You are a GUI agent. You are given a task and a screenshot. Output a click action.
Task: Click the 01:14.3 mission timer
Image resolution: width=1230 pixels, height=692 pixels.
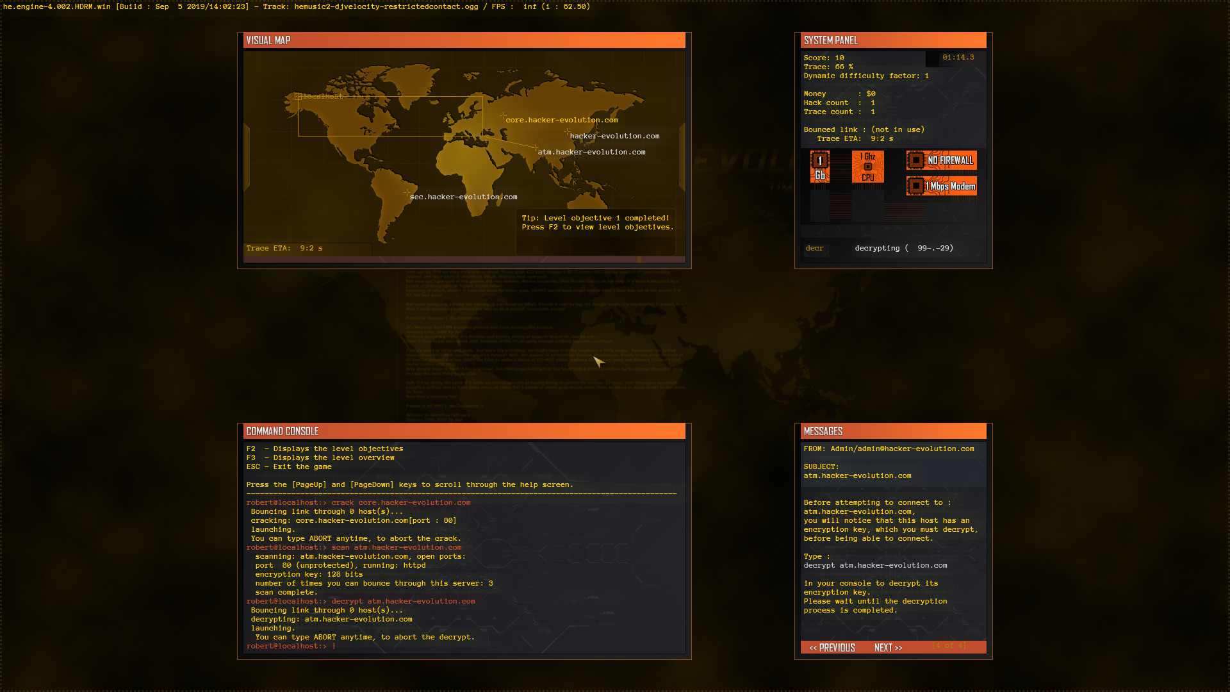[x=957, y=58]
